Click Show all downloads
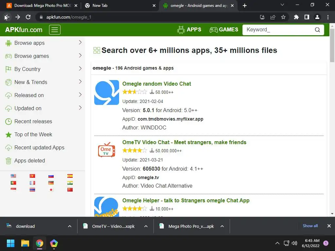This screenshot has height=251, width=335. tap(310, 226)
